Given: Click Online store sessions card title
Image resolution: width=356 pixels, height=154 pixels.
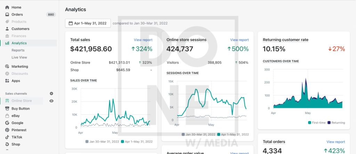Looking at the screenshot, I should tap(186, 40).
